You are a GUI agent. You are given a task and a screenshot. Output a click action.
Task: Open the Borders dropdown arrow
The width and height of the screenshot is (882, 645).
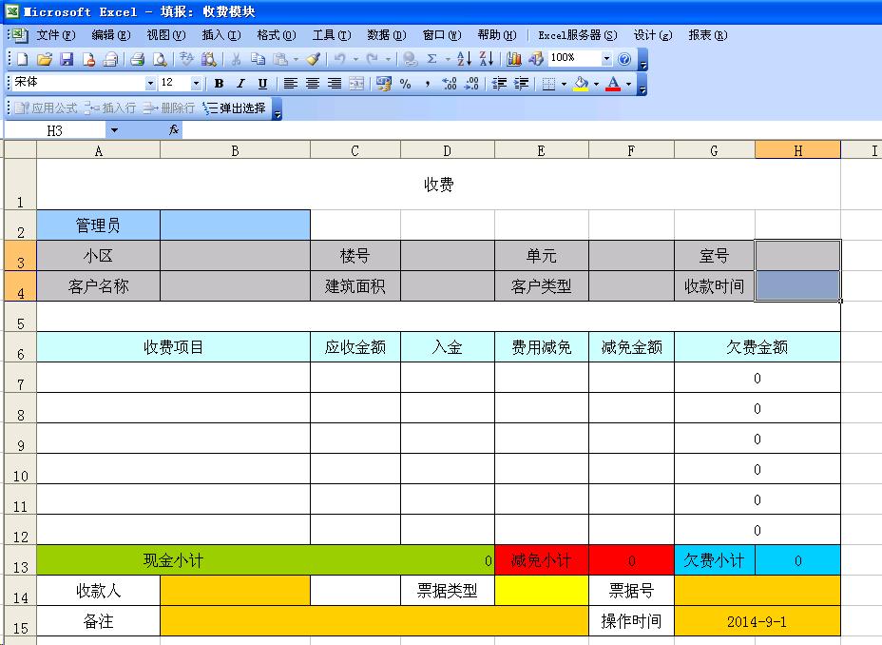(x=564, y=84)
